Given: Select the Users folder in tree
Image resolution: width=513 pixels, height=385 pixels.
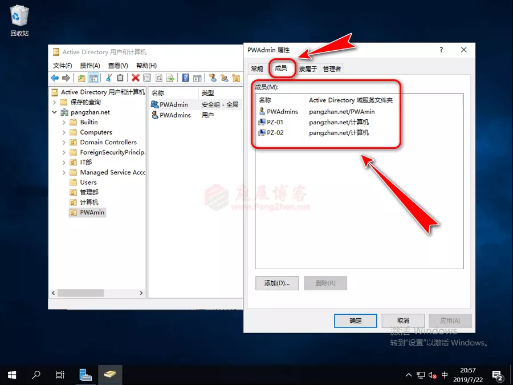Looking at the screenshot, I should 88,182.
